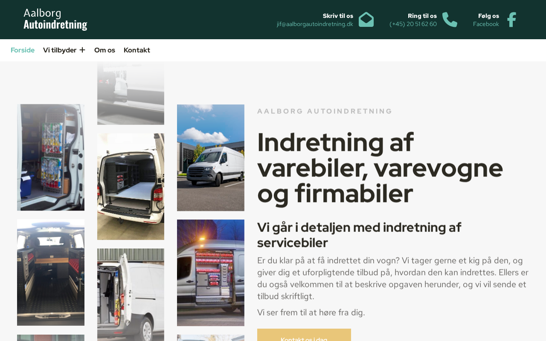
Task: Open the dark van interior with wooden workbench photo
Action: point(51,272)
